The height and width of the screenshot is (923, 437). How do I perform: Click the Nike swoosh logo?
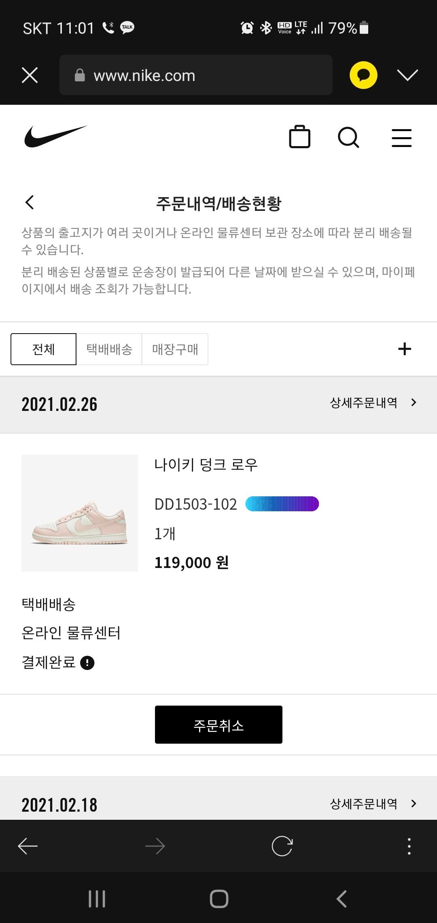[x=55, y=136]
